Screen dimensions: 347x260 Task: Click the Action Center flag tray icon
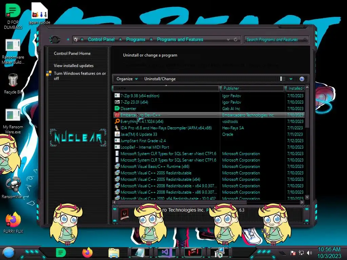pos(293,253)
